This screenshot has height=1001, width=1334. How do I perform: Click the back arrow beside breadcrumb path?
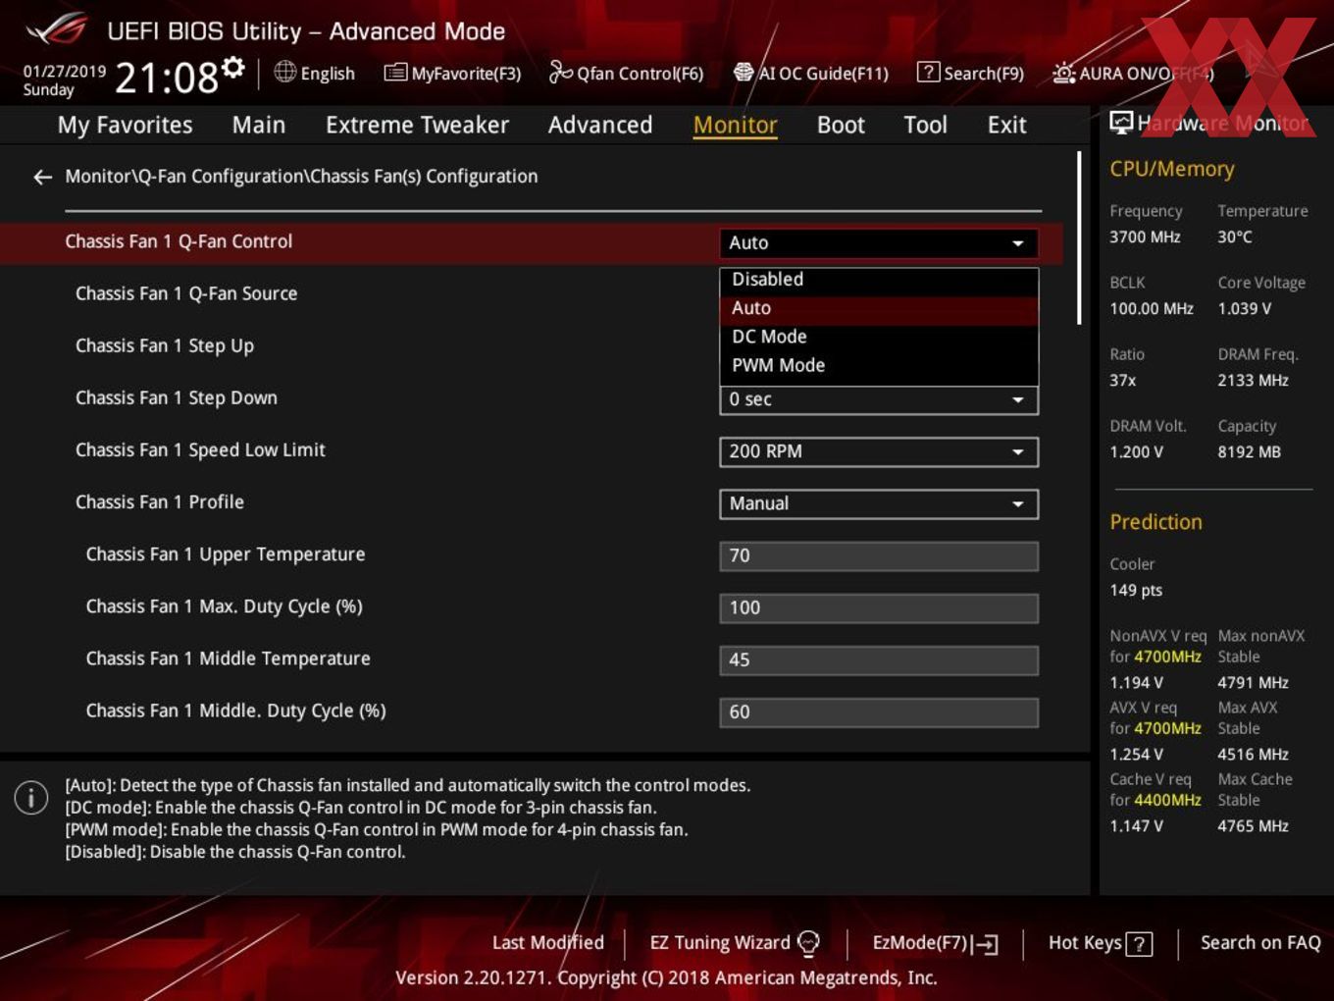click(x=42, y=177)
